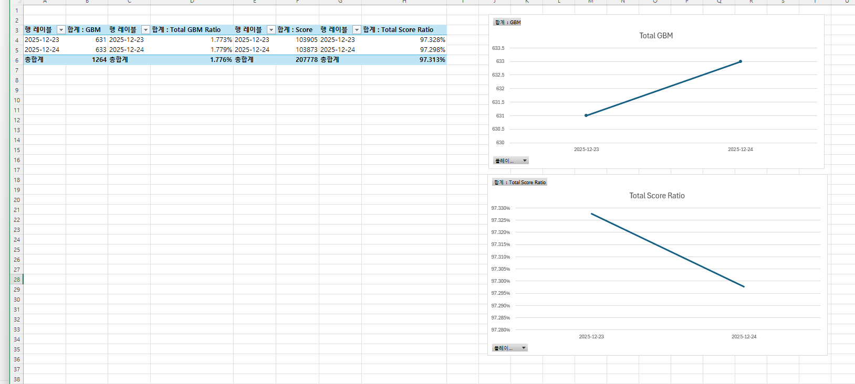Image resolution: width=855 pixels, height=384 pixels.
Task: Click the 631 data point marker on GBM line
Action: pos(586,115)
